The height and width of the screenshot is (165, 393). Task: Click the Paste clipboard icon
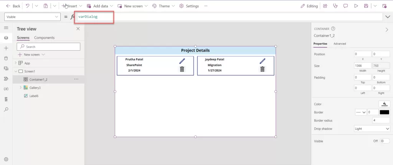pyautogui.click(x=46, y=6)
